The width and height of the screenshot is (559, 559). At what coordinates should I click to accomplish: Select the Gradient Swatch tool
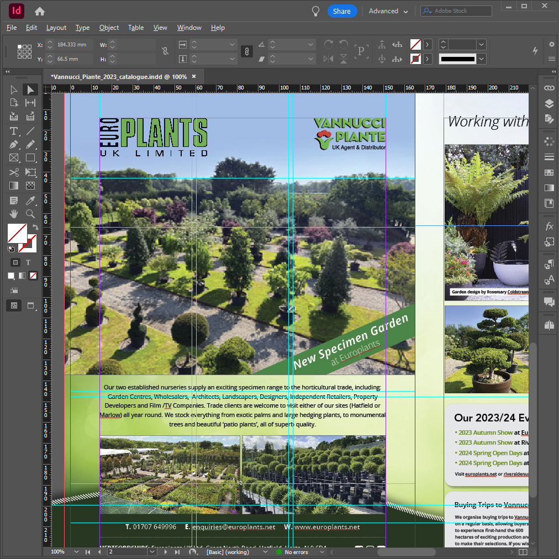(x=14, y=186)
